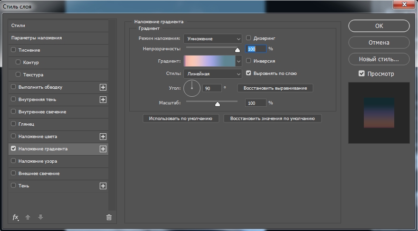
Task: Open the Стиль gradient style dropdown
Action: pos(213,74)
